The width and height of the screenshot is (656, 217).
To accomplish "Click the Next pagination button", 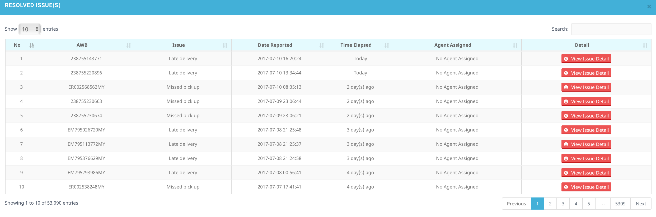I will pyautogui.click(x=641, y=204).
